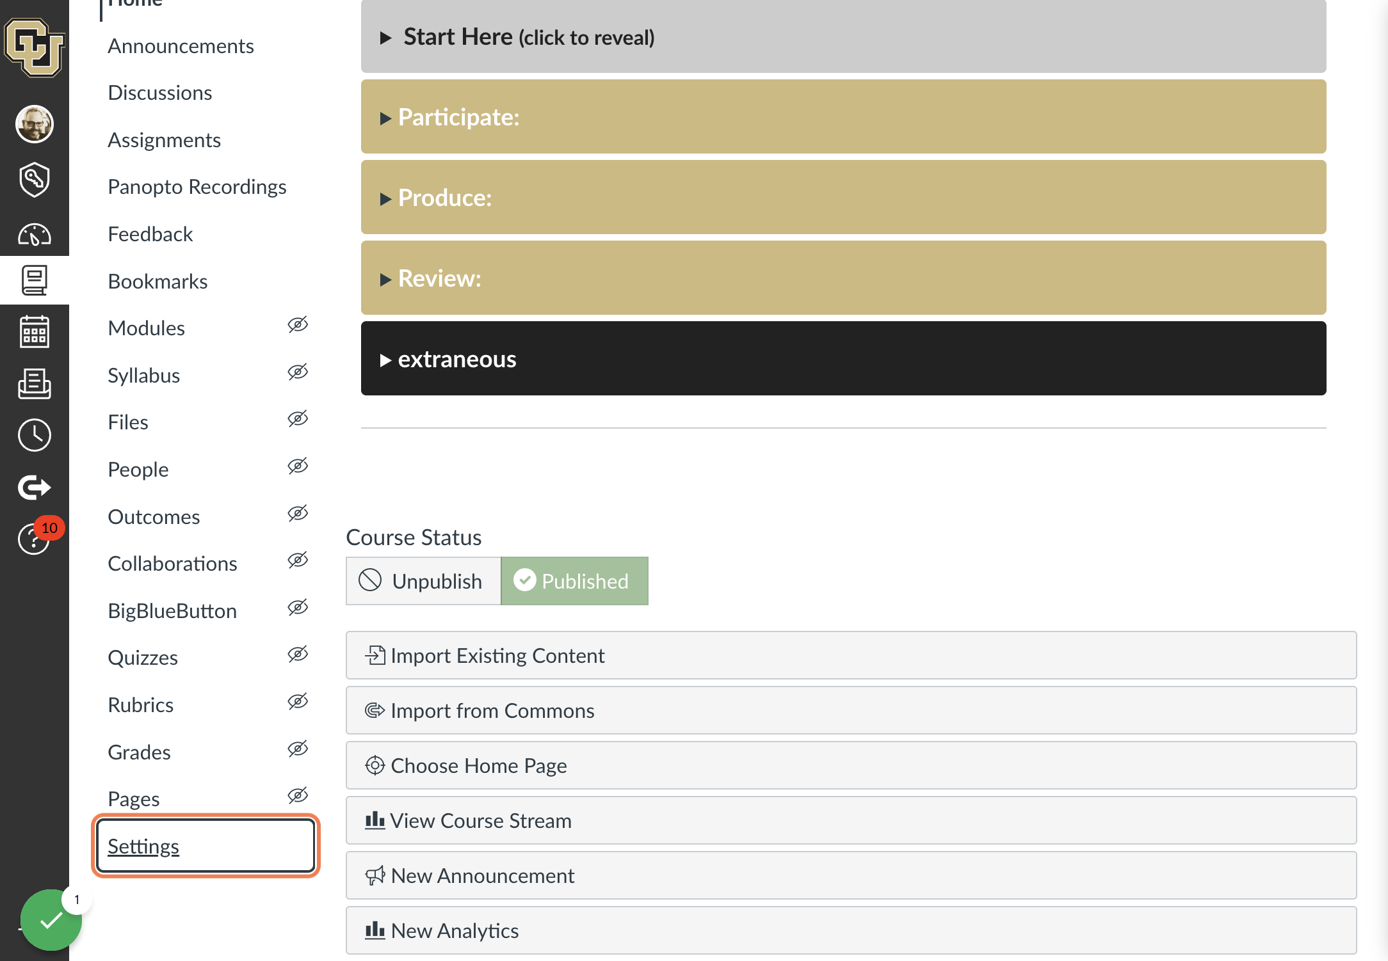The height and width of the screenshot is (961, 1388).
Task: Open the Feedback course link
Action: coord(150,234)
